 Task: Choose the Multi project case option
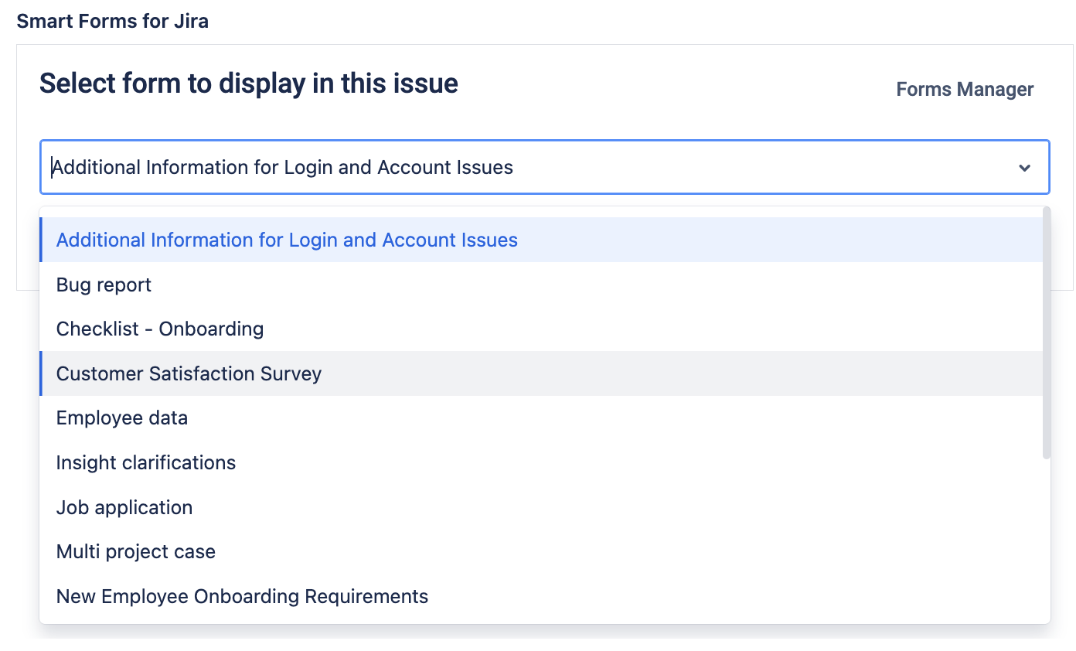click(x=136, y=552)
